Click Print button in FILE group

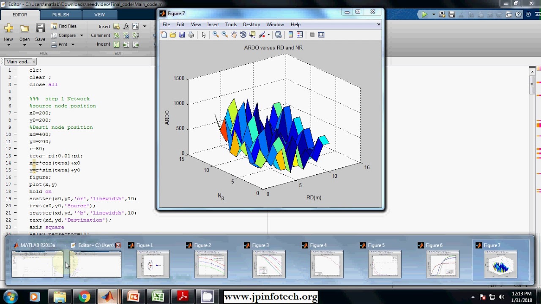coord(59,44)
